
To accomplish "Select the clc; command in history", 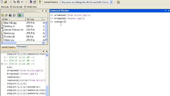I will tap(10, 67).
